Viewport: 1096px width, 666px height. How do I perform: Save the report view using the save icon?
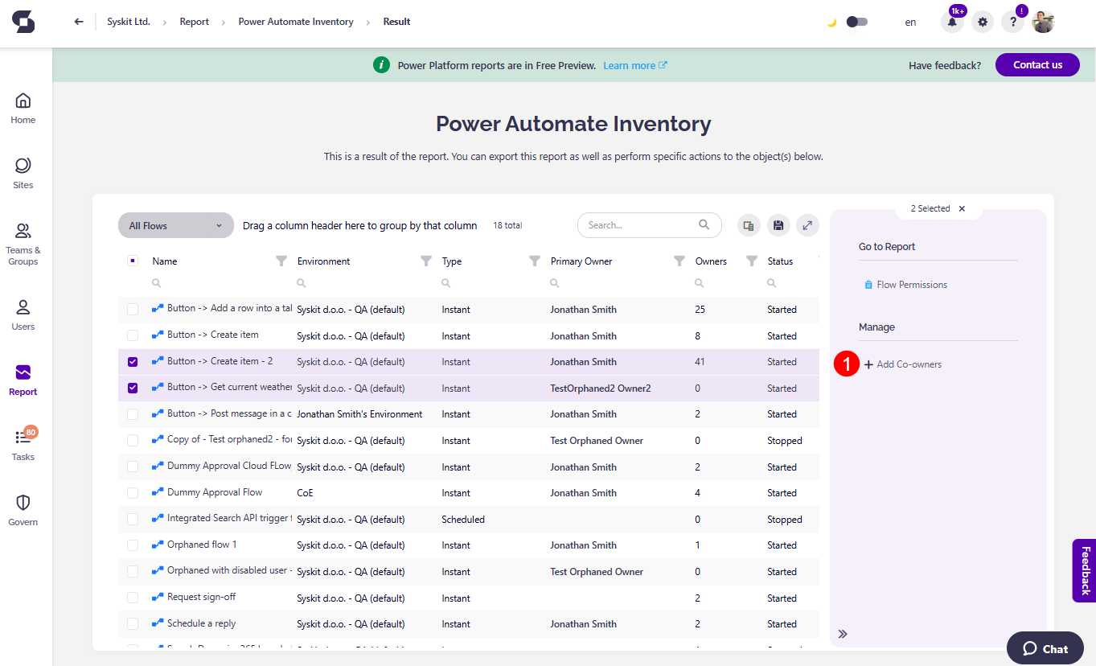click(778, 225)
